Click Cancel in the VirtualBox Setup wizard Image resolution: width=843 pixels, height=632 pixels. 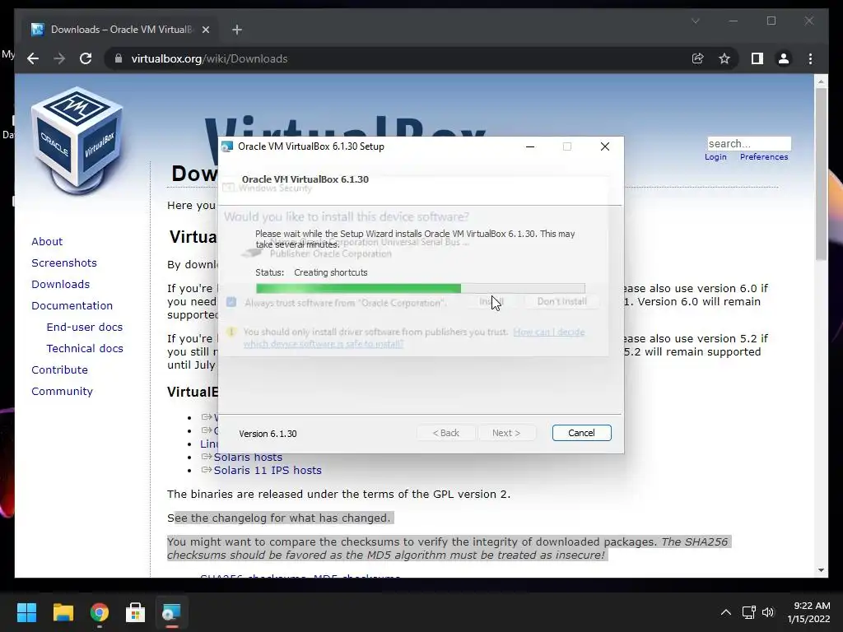coord(582,433)
